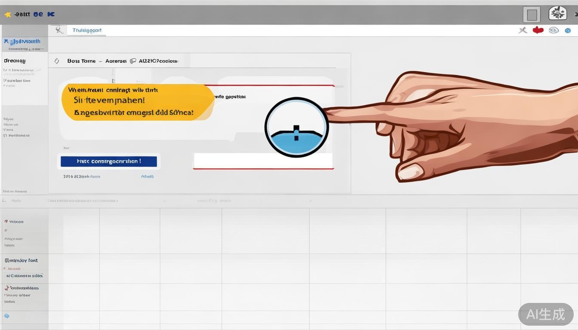Click the gear badge icon at top right
The width and height of the screenshot is (578, 330).
557,13
